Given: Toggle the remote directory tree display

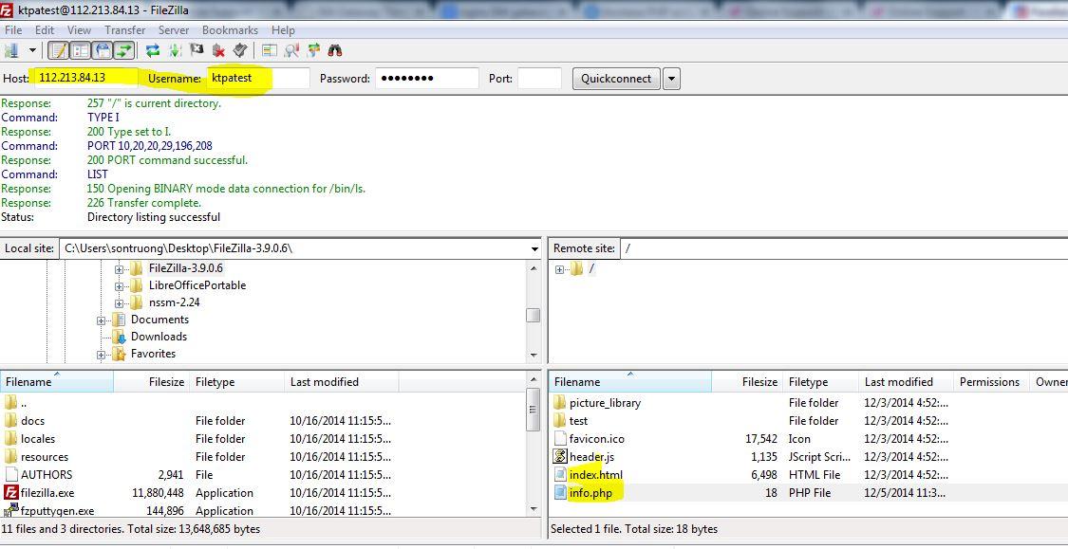Looking at the screenshot, I should click(103, 50).
